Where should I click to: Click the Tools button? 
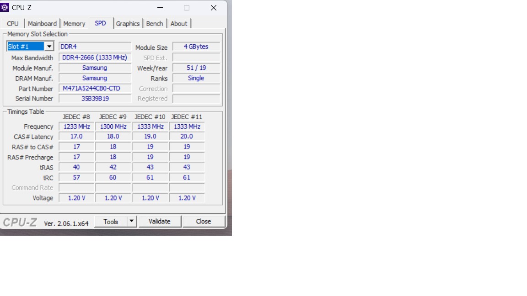pos(111,222)
